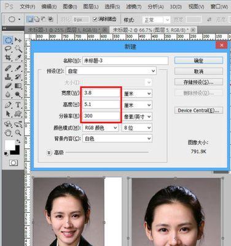Select the Brush tool
The height and width of the screenshot is (246, 231).
tap(18, 68)
